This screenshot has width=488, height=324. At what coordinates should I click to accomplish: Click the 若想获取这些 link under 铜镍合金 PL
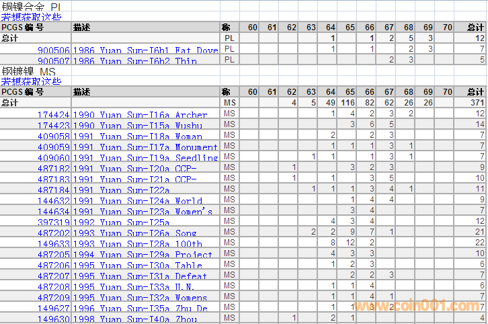click(31, 17)
